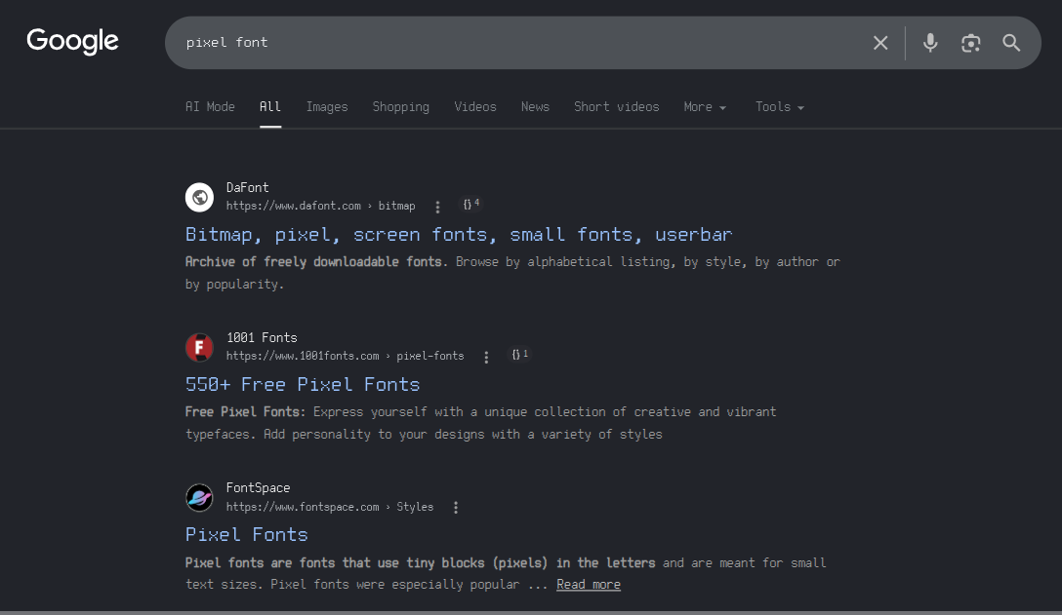Click the 'FontSpace' site name
The width and height of the screenshot is (1062, 615).
coord(258,487)
